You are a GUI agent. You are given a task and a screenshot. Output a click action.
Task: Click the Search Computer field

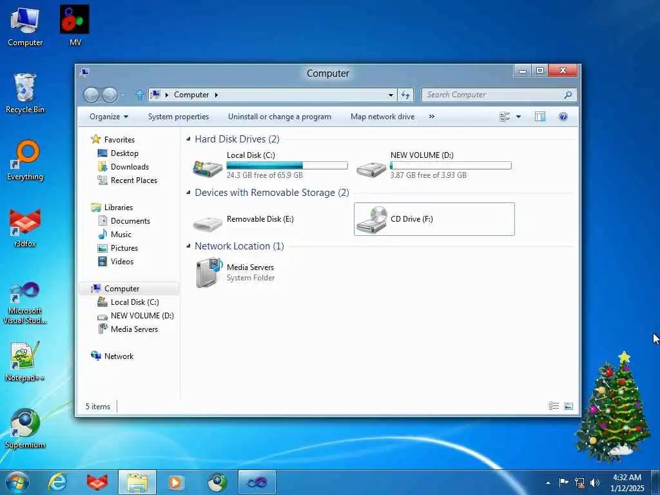pyautogui.click(x=499, y=95)
